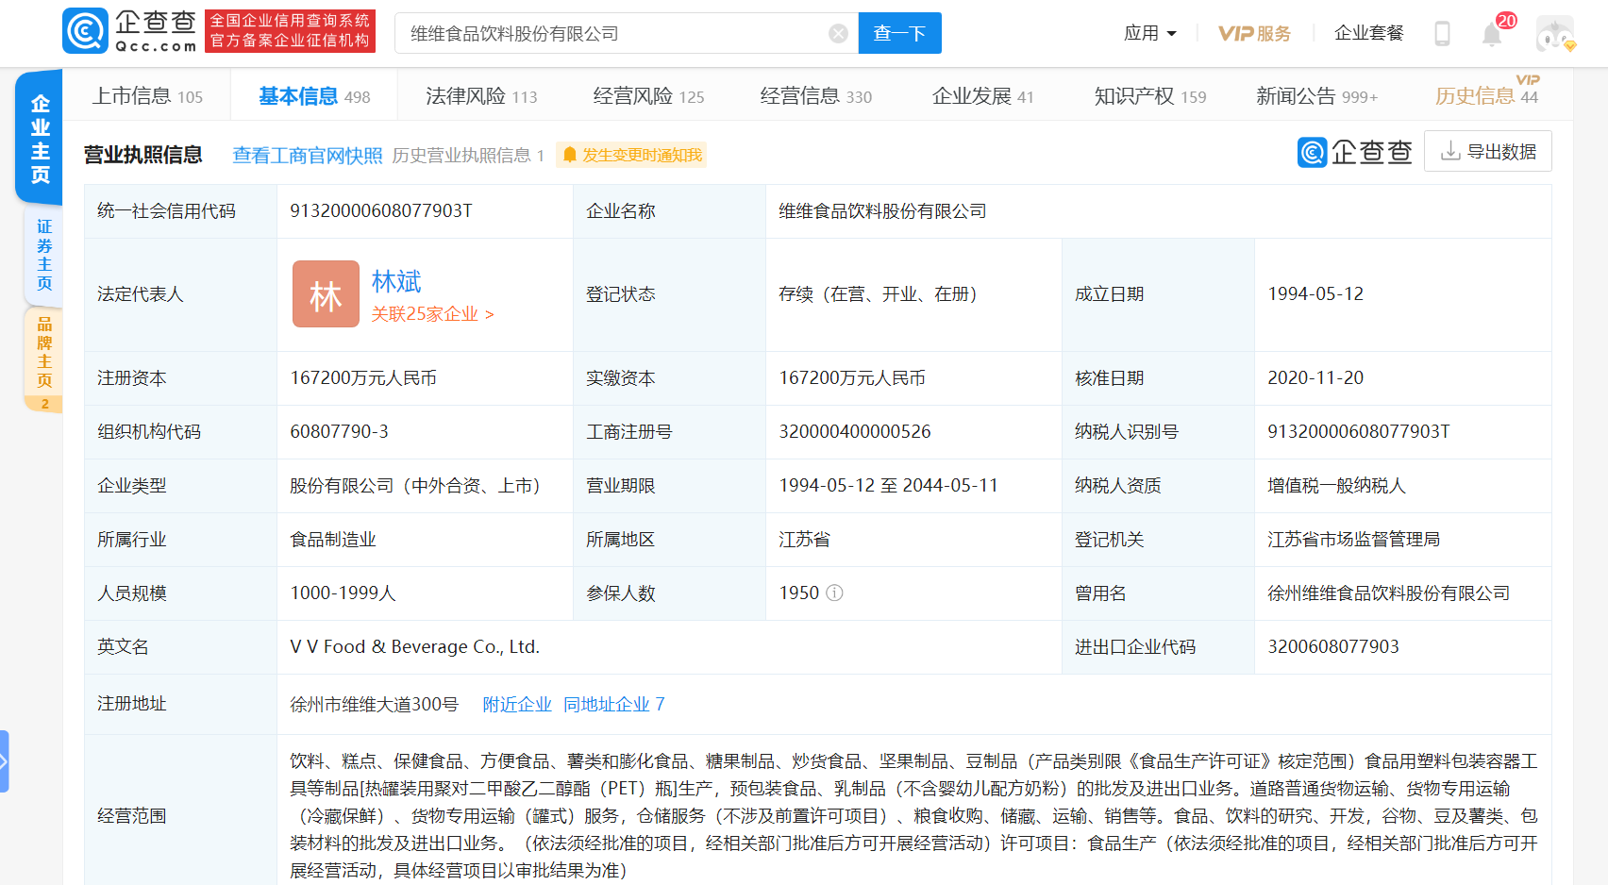Click business registration number 320000400000526

pyautogui.click(x=855, y=431)
